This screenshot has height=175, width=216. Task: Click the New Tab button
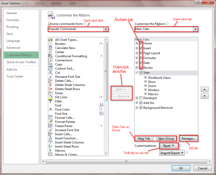click(x=144, y=139)
